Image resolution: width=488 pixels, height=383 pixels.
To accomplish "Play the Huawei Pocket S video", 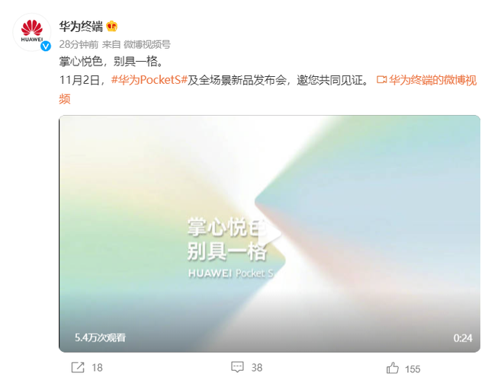I will pyautogui.click(x=269, y=234).
